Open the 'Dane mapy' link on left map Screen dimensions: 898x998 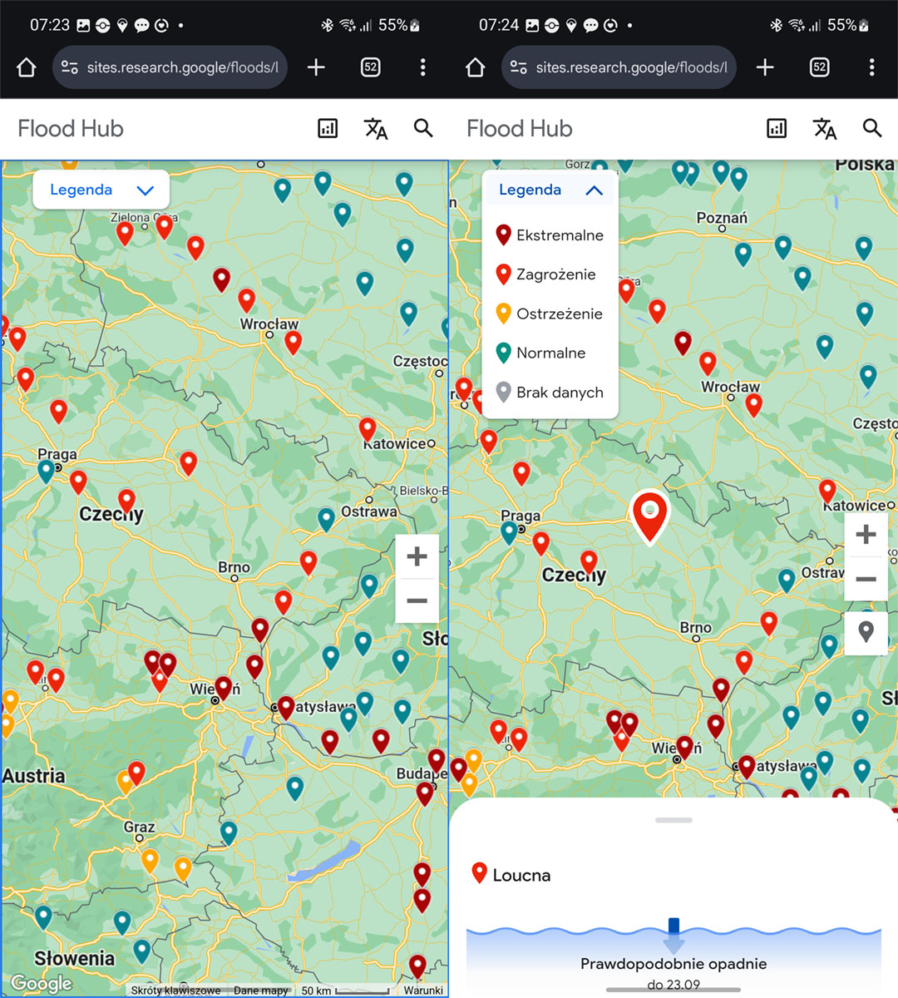[261, 991]
